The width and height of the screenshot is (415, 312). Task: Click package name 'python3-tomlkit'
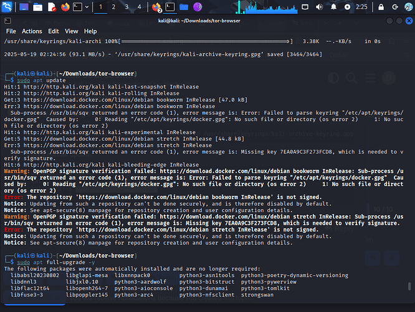[265, 288]
